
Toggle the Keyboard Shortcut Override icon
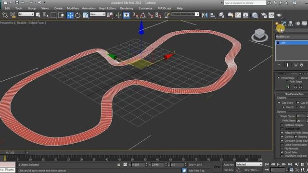tap(127, 15)
